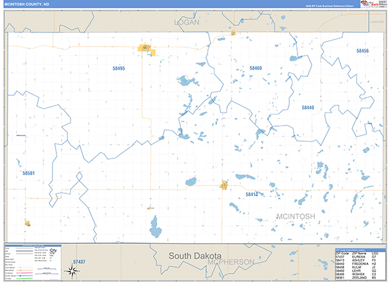The width and height of the screenshot is (389, 282).
Task: Select ZIP code label 58413
Action: point(251,194)
